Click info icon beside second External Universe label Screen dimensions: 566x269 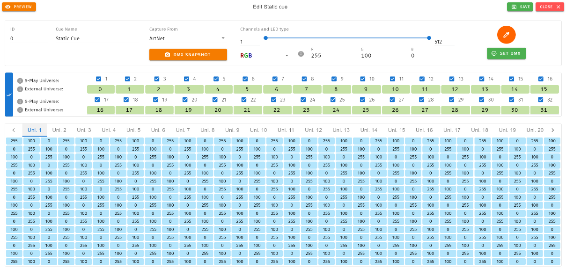(x=20, y=110)
